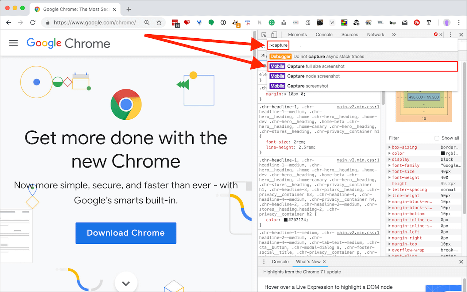Open the DevTools three-dot customize menu
This screenshot has height=292, width=467.
coord(451,35)
